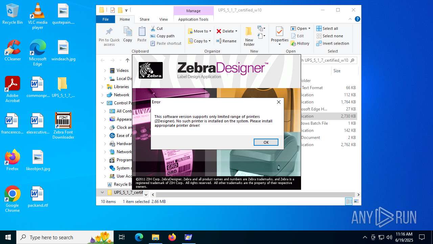This screenshot has height=244, width=433.
Task: Select the 2,730 KB file row
Action: 329,116
